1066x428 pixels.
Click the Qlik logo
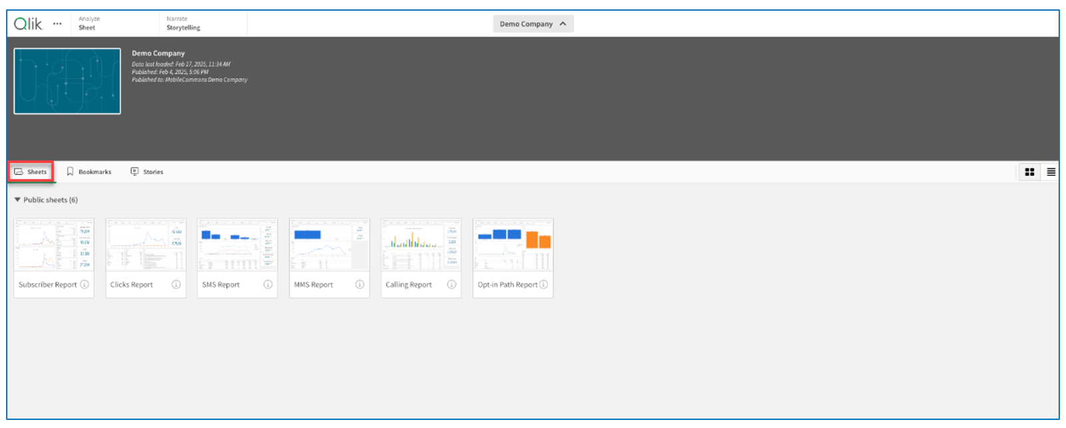pyautogui.click(x=28, y=24)
